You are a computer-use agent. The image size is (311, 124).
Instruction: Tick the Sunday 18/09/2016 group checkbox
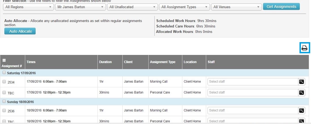4,101
